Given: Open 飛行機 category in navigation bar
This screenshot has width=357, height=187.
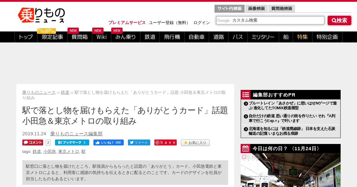Looking at the screenshot, I should click(x=172, y=37).
